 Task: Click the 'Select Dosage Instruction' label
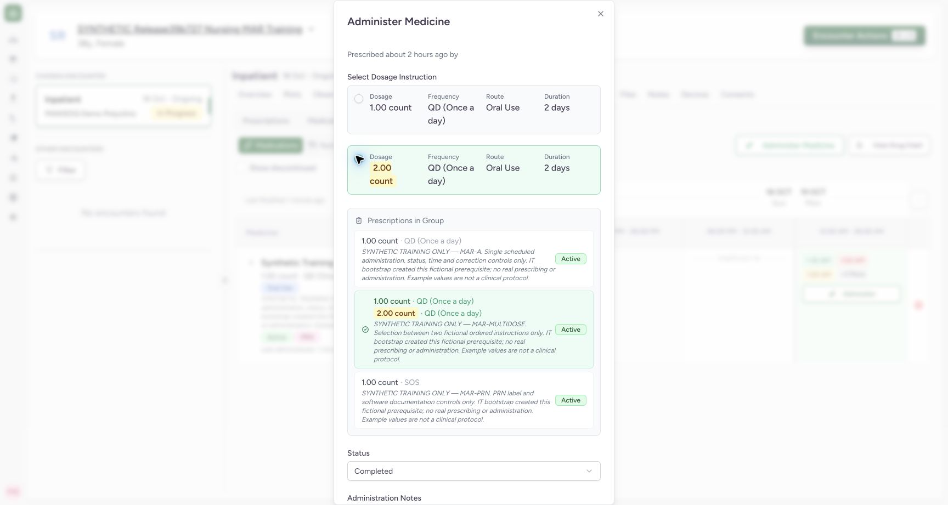coord(392,77)
